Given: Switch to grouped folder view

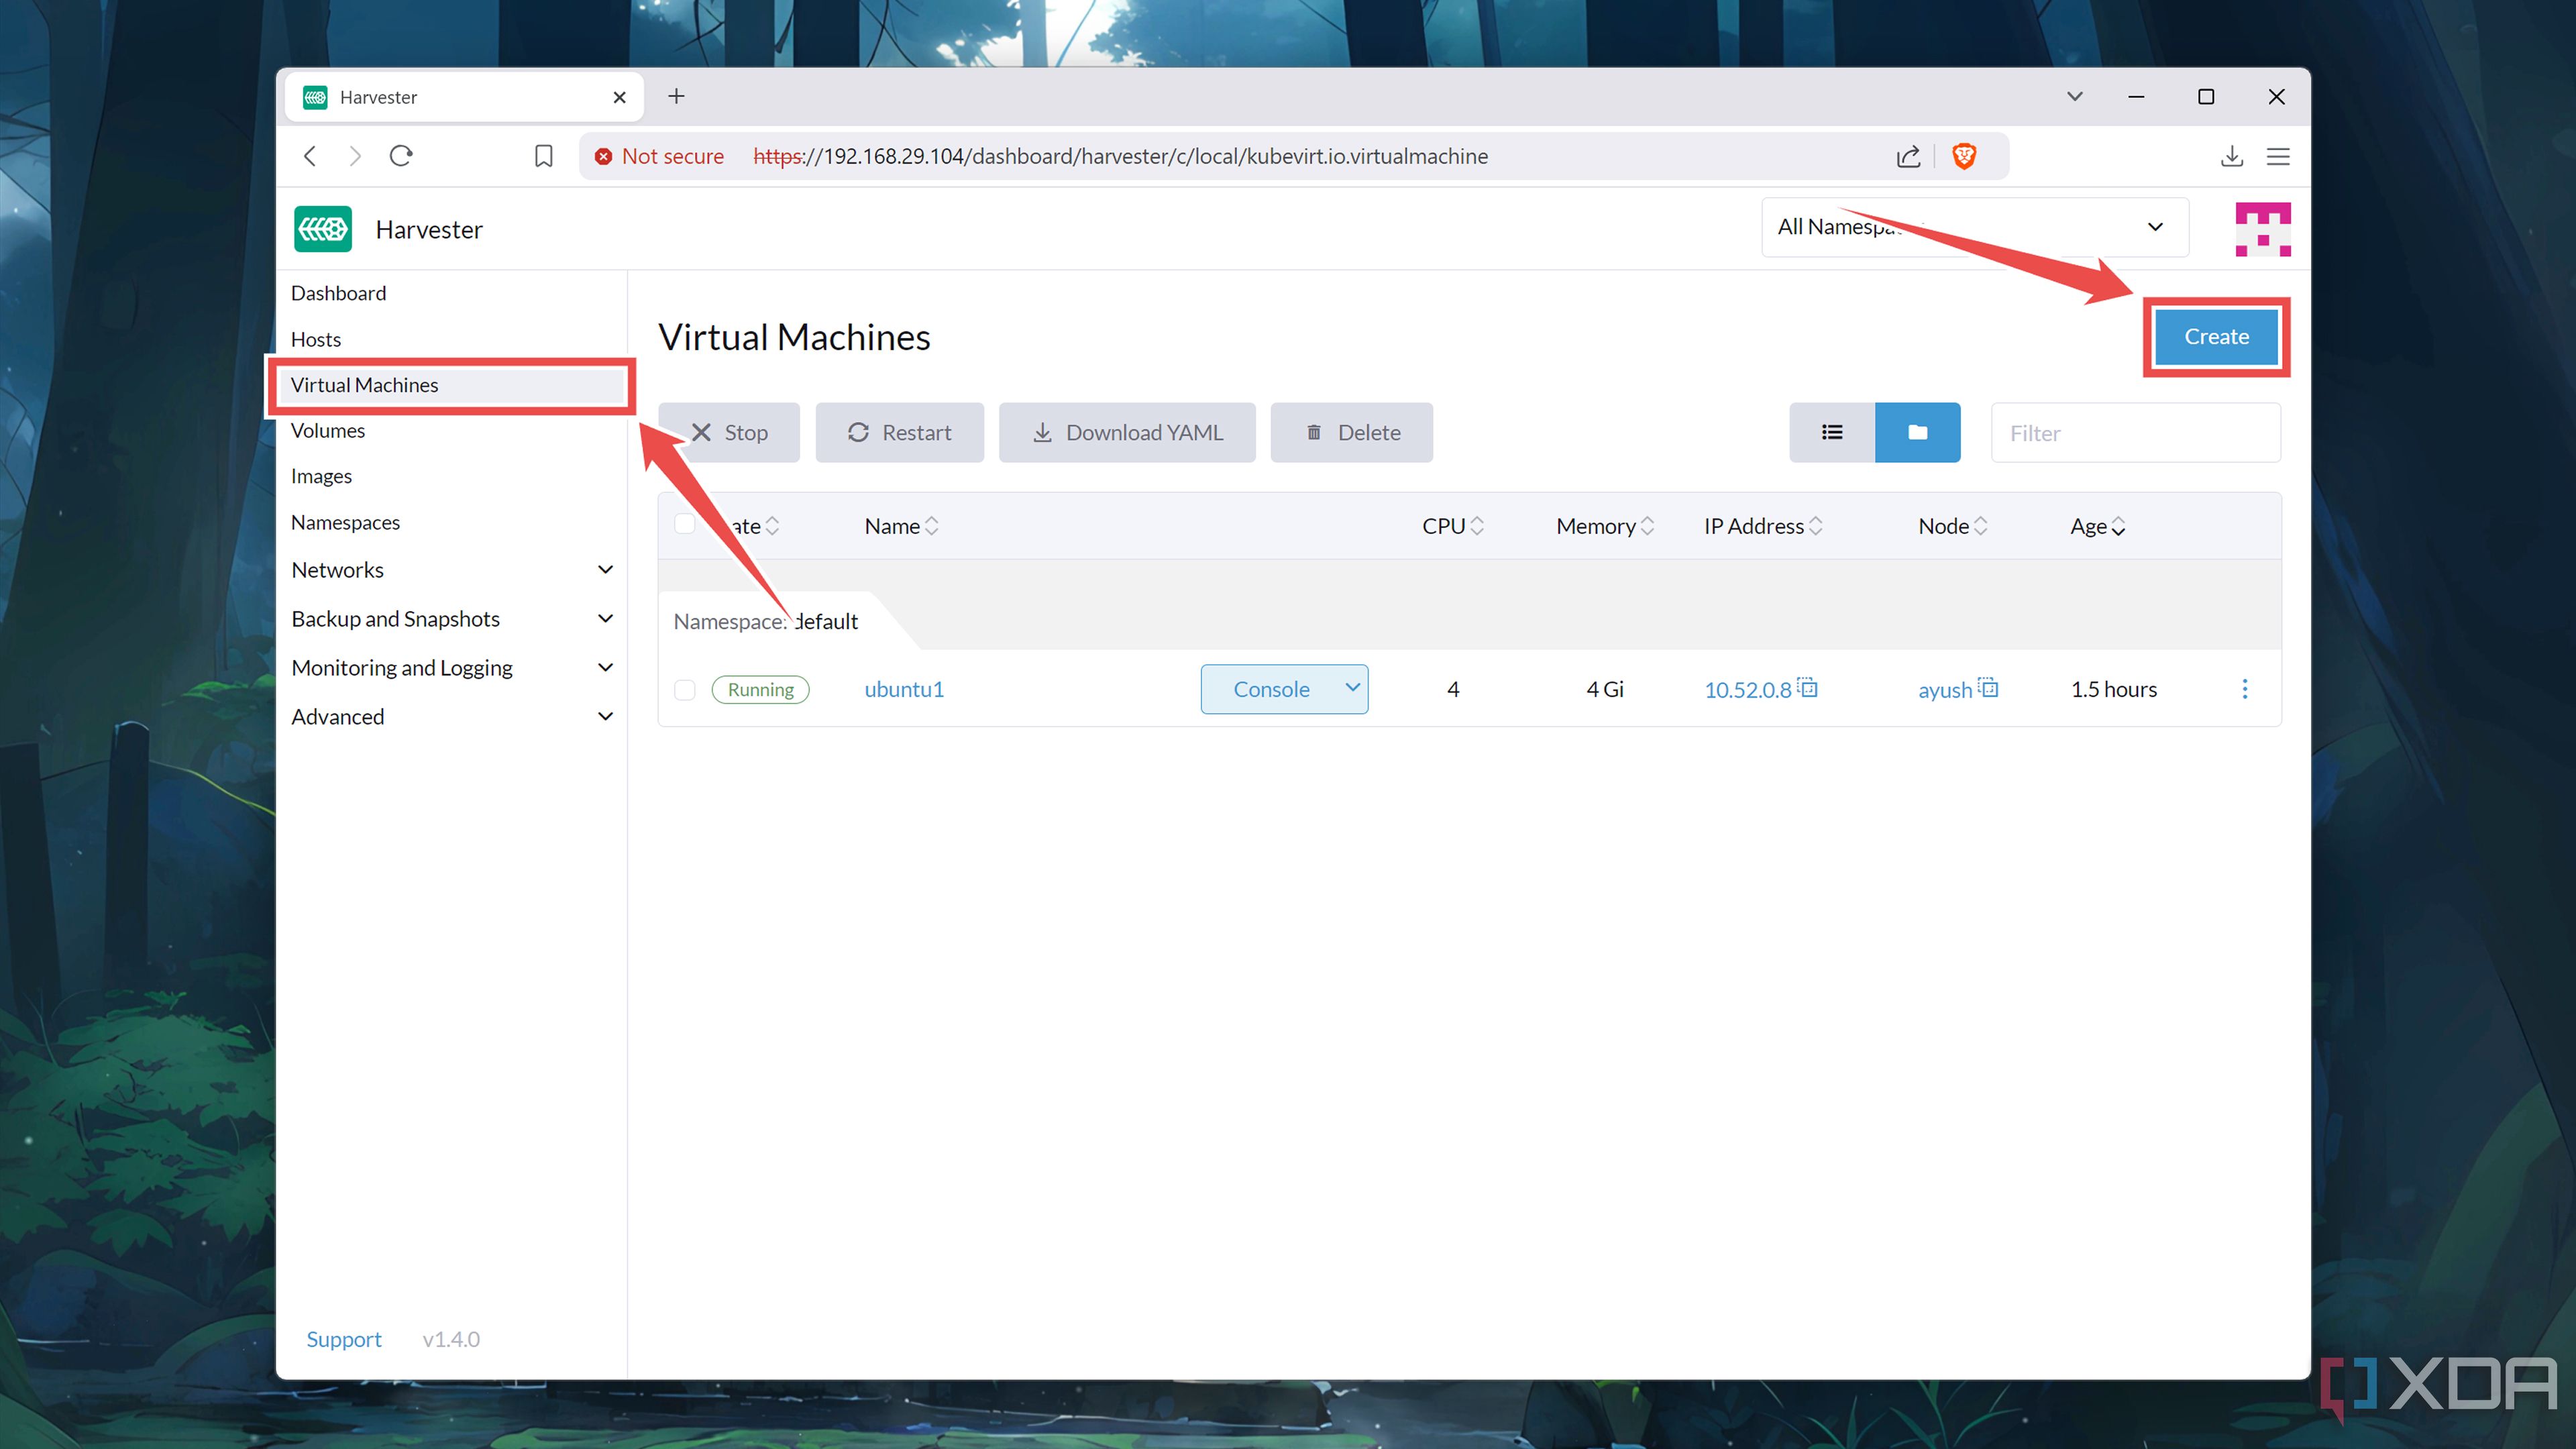Looking at the screenshot, I should tap(1917, 432).
